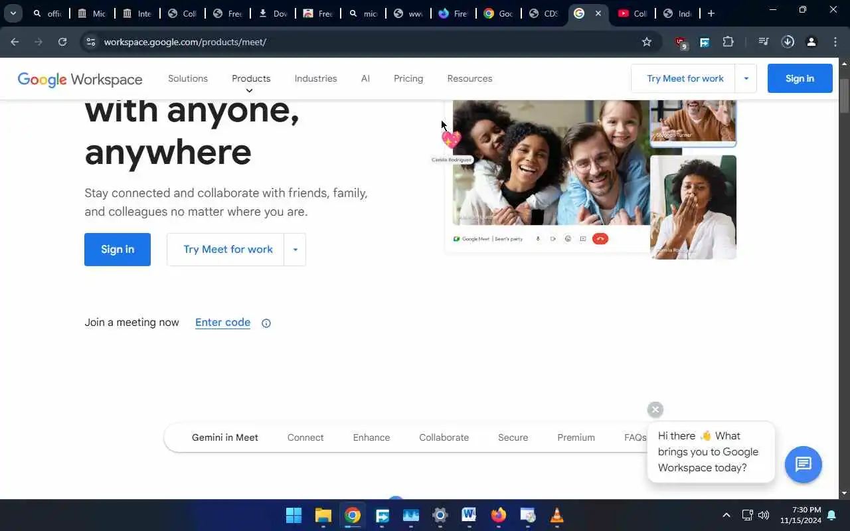Jump to the Connect section
This screenshot has width=850, height=531.
(x=305, y=437)
